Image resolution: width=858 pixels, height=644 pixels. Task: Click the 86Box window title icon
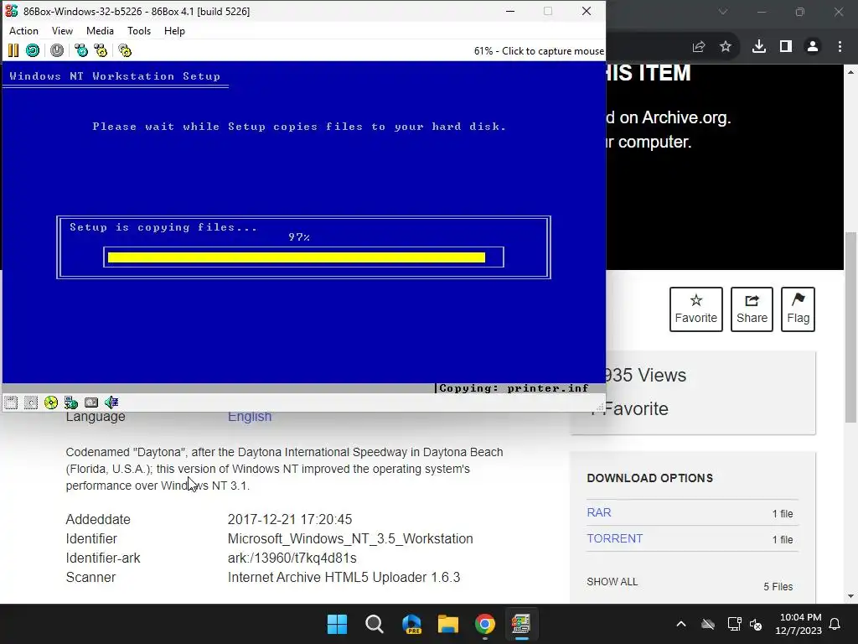click(12, 11)
